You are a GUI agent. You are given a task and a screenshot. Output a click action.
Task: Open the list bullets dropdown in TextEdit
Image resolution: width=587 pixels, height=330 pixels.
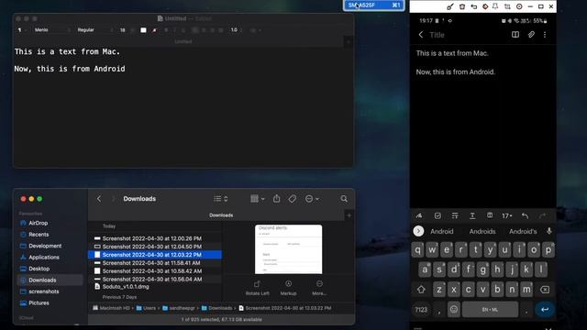[255, 30]
